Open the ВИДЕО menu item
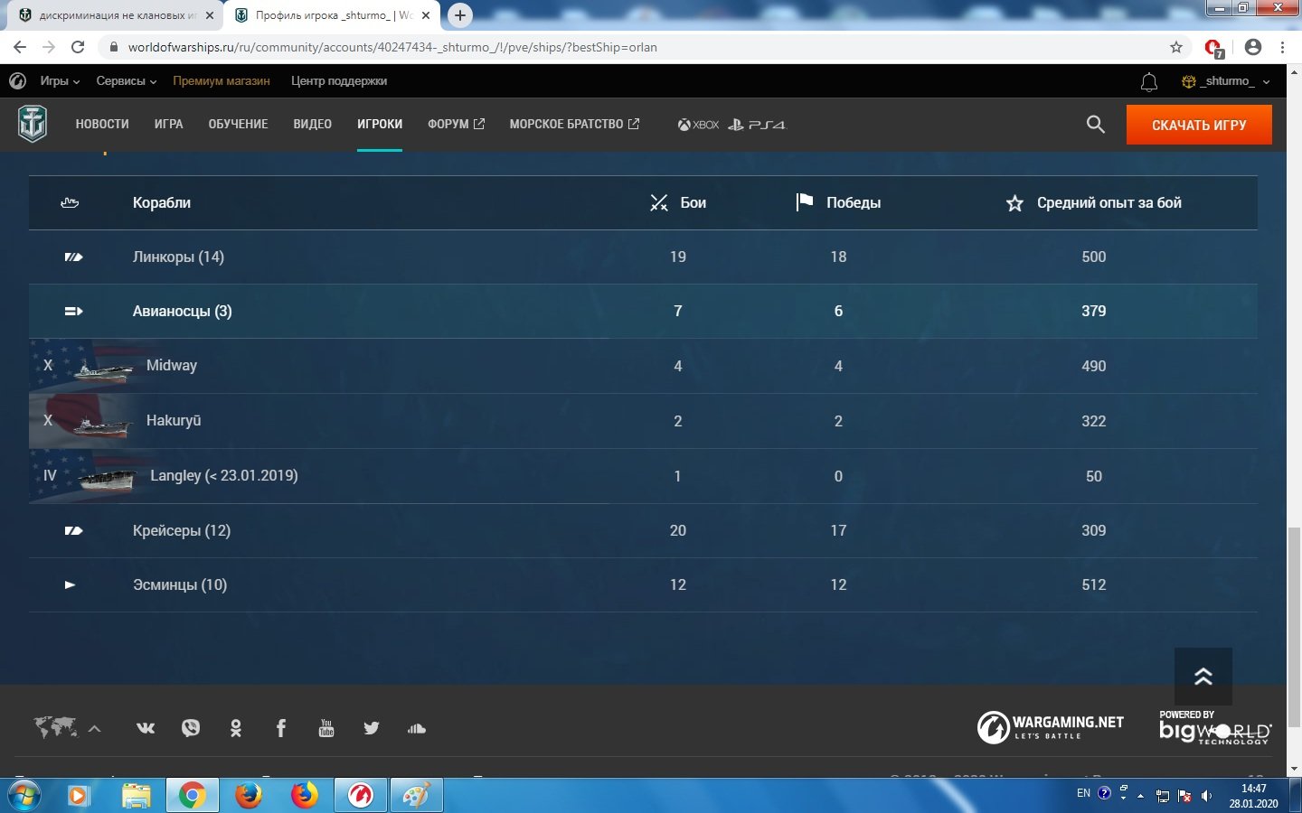Screen dimensions: 1302x813 313,125
